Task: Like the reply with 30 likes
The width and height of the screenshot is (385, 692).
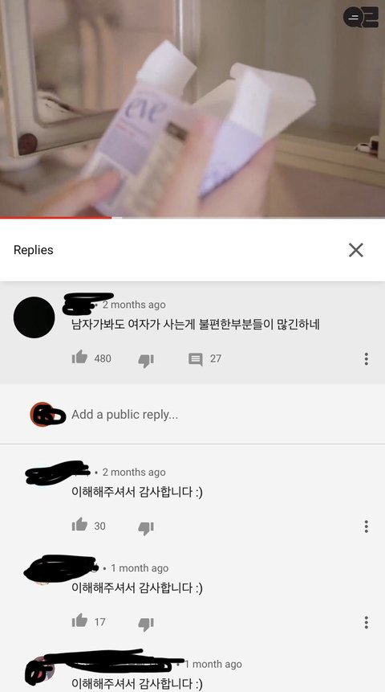Action: pyautogui.click(x=79, y=524)
